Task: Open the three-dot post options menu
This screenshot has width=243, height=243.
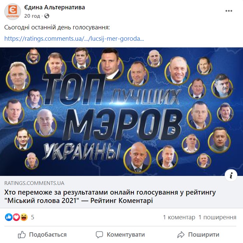Action: click(x=229, y=11)
